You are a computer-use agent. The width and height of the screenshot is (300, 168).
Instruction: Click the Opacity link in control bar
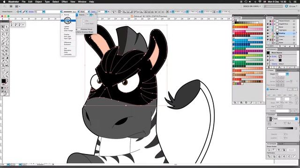click(93, 12)
